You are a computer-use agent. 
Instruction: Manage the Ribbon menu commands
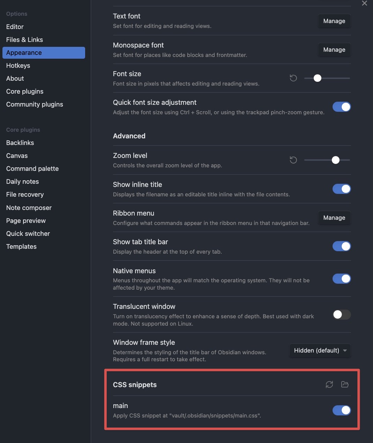(334, 218)
